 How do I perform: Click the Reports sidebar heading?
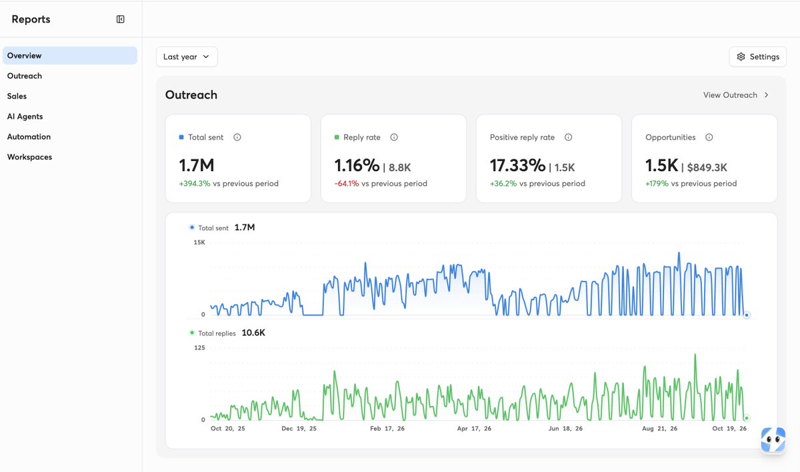(x=31, y=19)
